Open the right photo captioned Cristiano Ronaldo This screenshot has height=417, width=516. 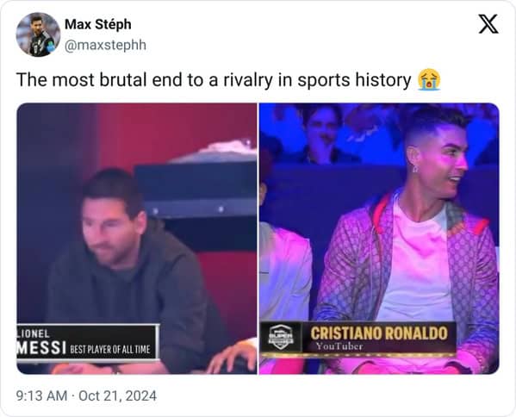[379, 239]
